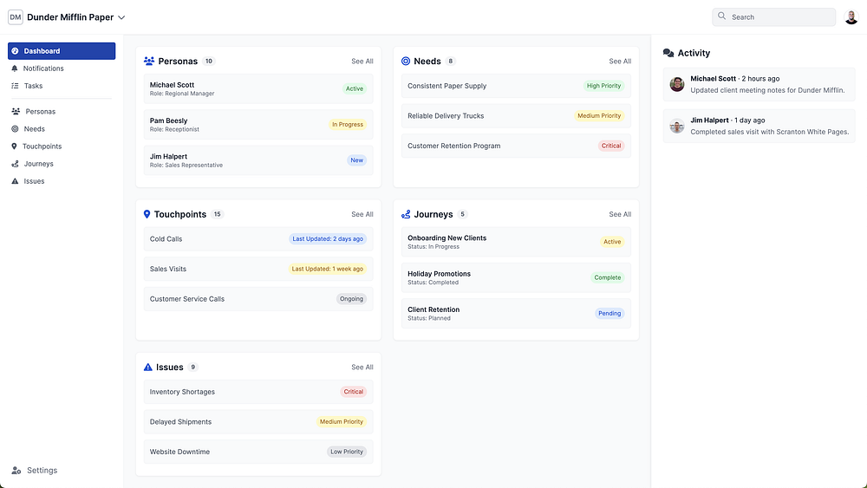This screenshot has width=867, height=488.
Task: Go to Needs in the sidebar
Action: click(x=62, y=129)
